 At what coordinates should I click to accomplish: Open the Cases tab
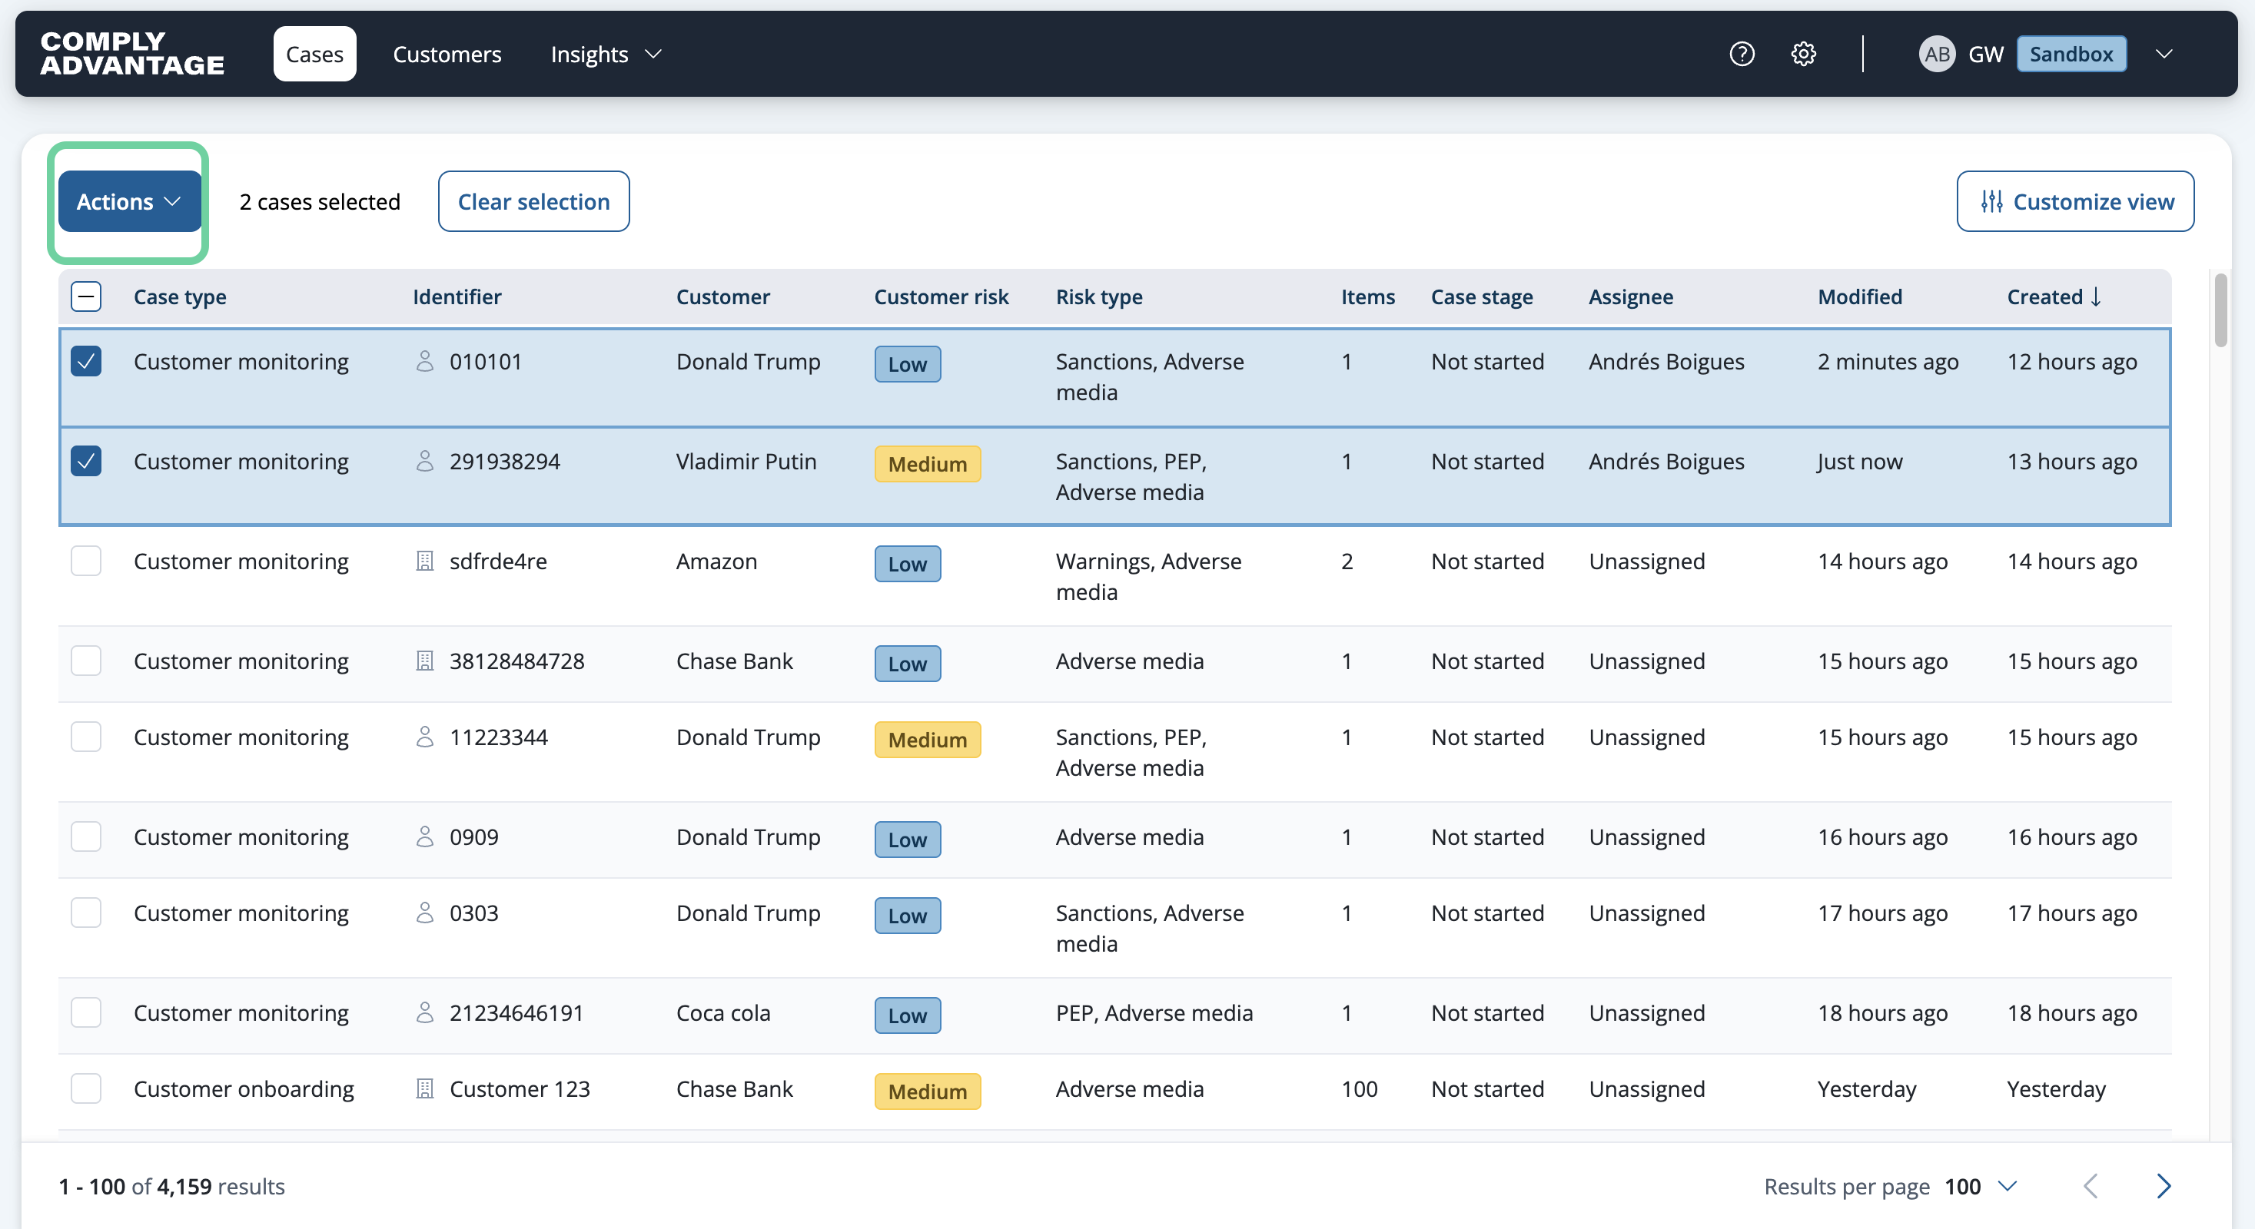(x=314, y=55)
